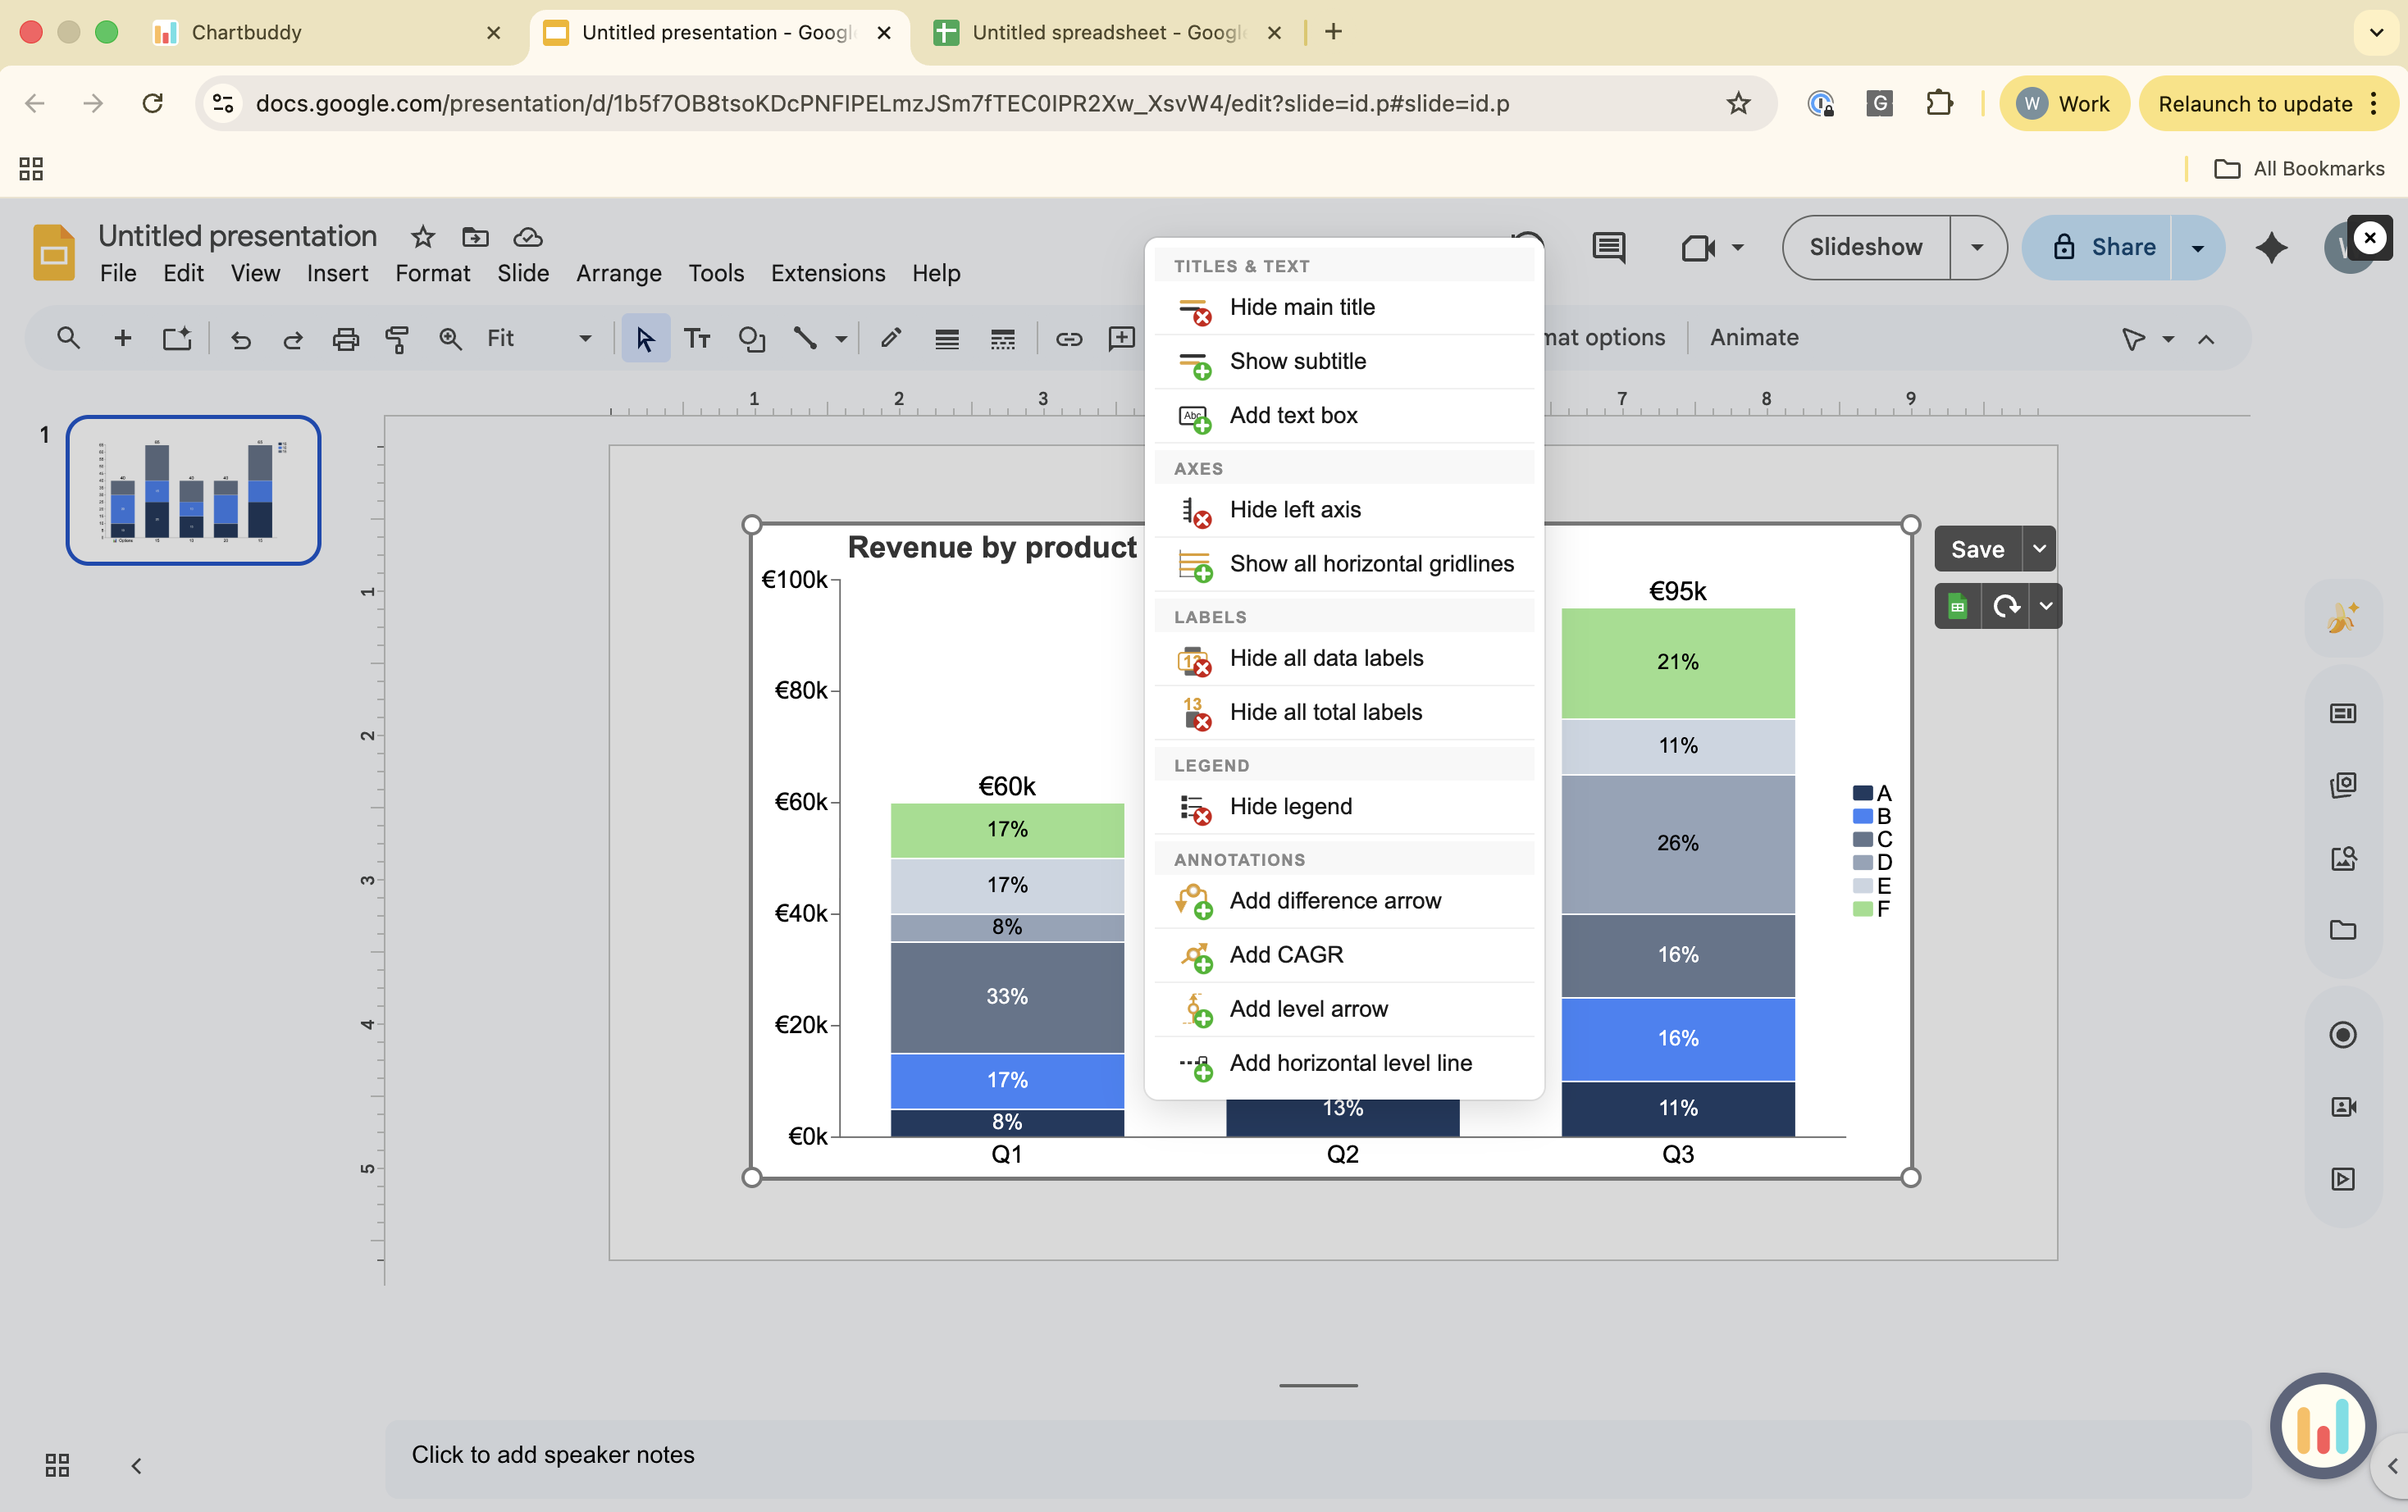Select slide 1 thumbnail in the filmstrip

pos(193,489)
